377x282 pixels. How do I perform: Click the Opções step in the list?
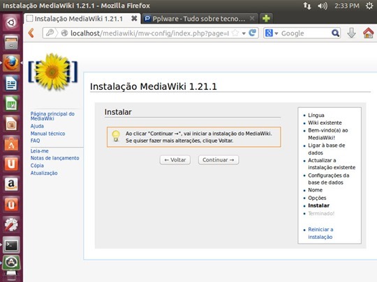click(x=317, y=198)
